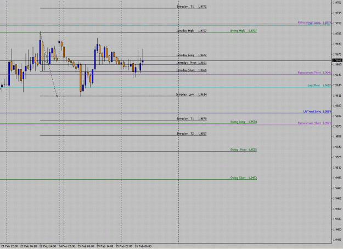Viewport: 343px width, 249px height.
Task: Select the 1.9690 price axis value
Action: 337,44
